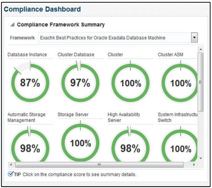Click the Storage Server 100% gauge

[x=80, y=143]
